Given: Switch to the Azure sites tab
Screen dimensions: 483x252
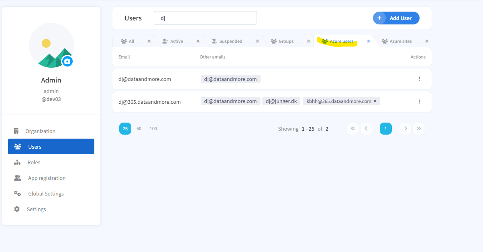Looking at the screenshot, I should tap(400, 41).
